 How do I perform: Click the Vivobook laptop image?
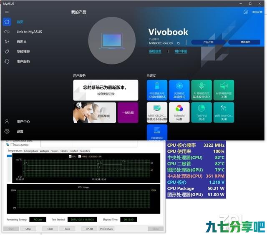coord(112,41)
